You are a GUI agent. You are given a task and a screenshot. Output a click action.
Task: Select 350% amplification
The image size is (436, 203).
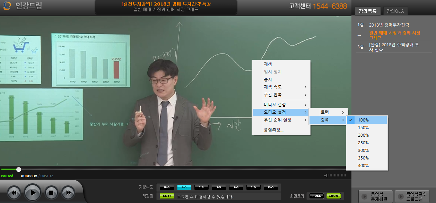tap(367, 158)
